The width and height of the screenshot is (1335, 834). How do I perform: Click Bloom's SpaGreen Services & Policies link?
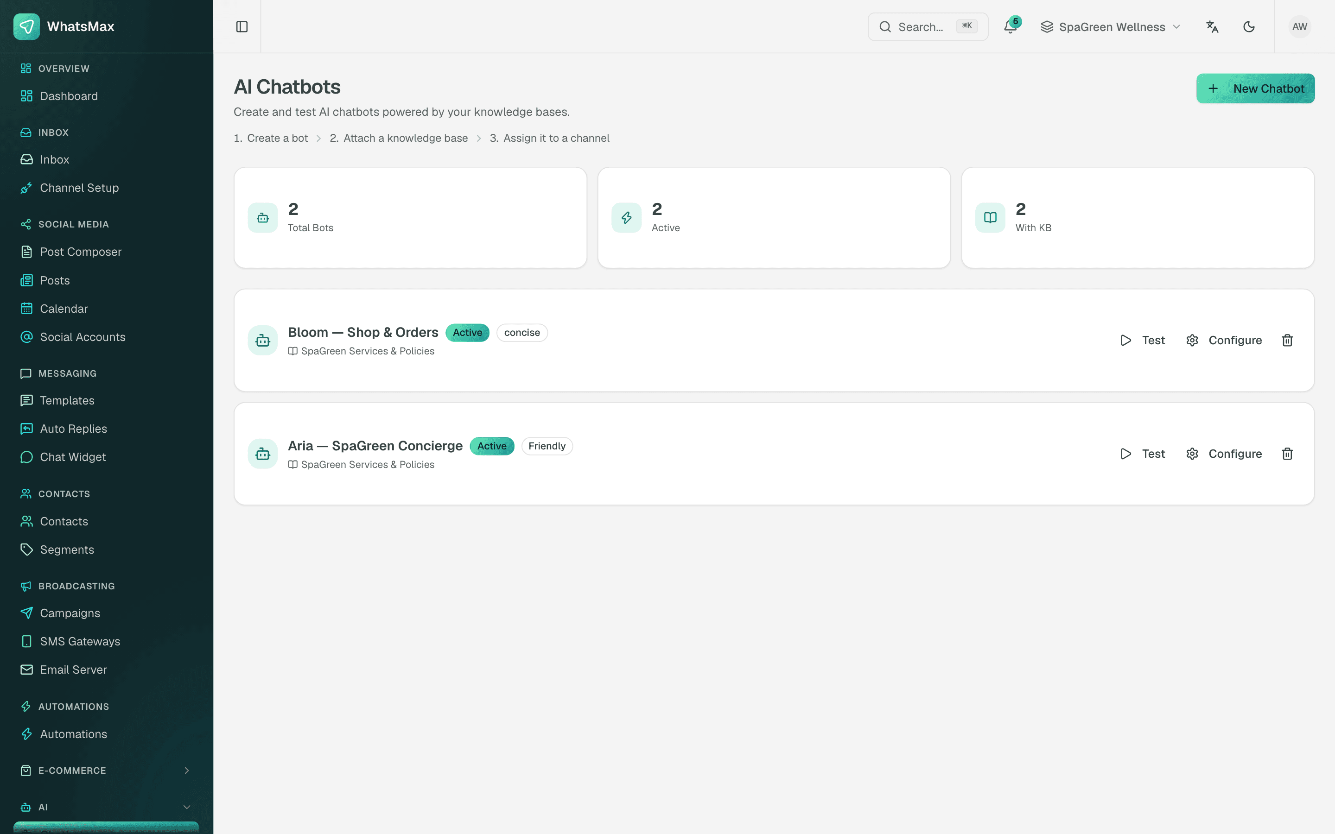[x=362, y=351]
